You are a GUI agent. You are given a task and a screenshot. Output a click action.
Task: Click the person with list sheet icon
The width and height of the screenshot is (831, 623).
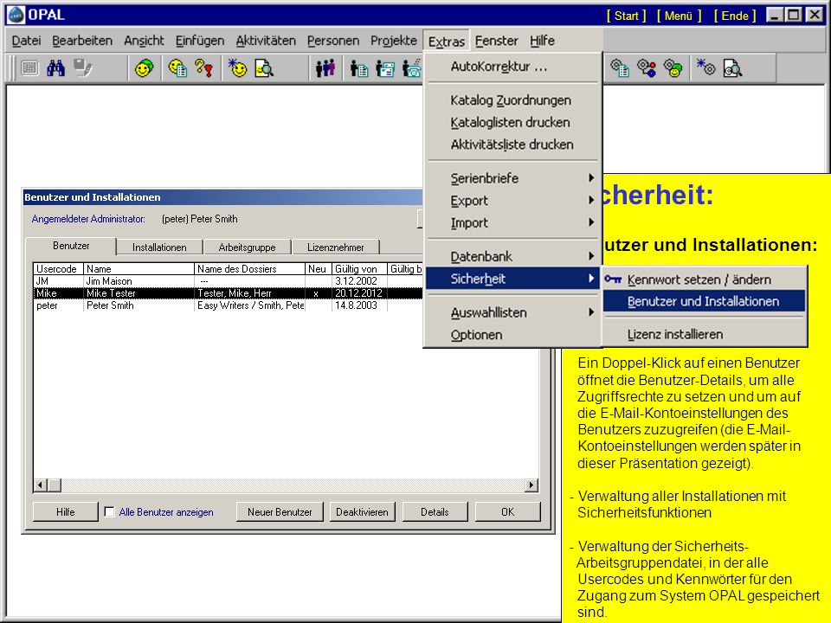click(359, 67)
